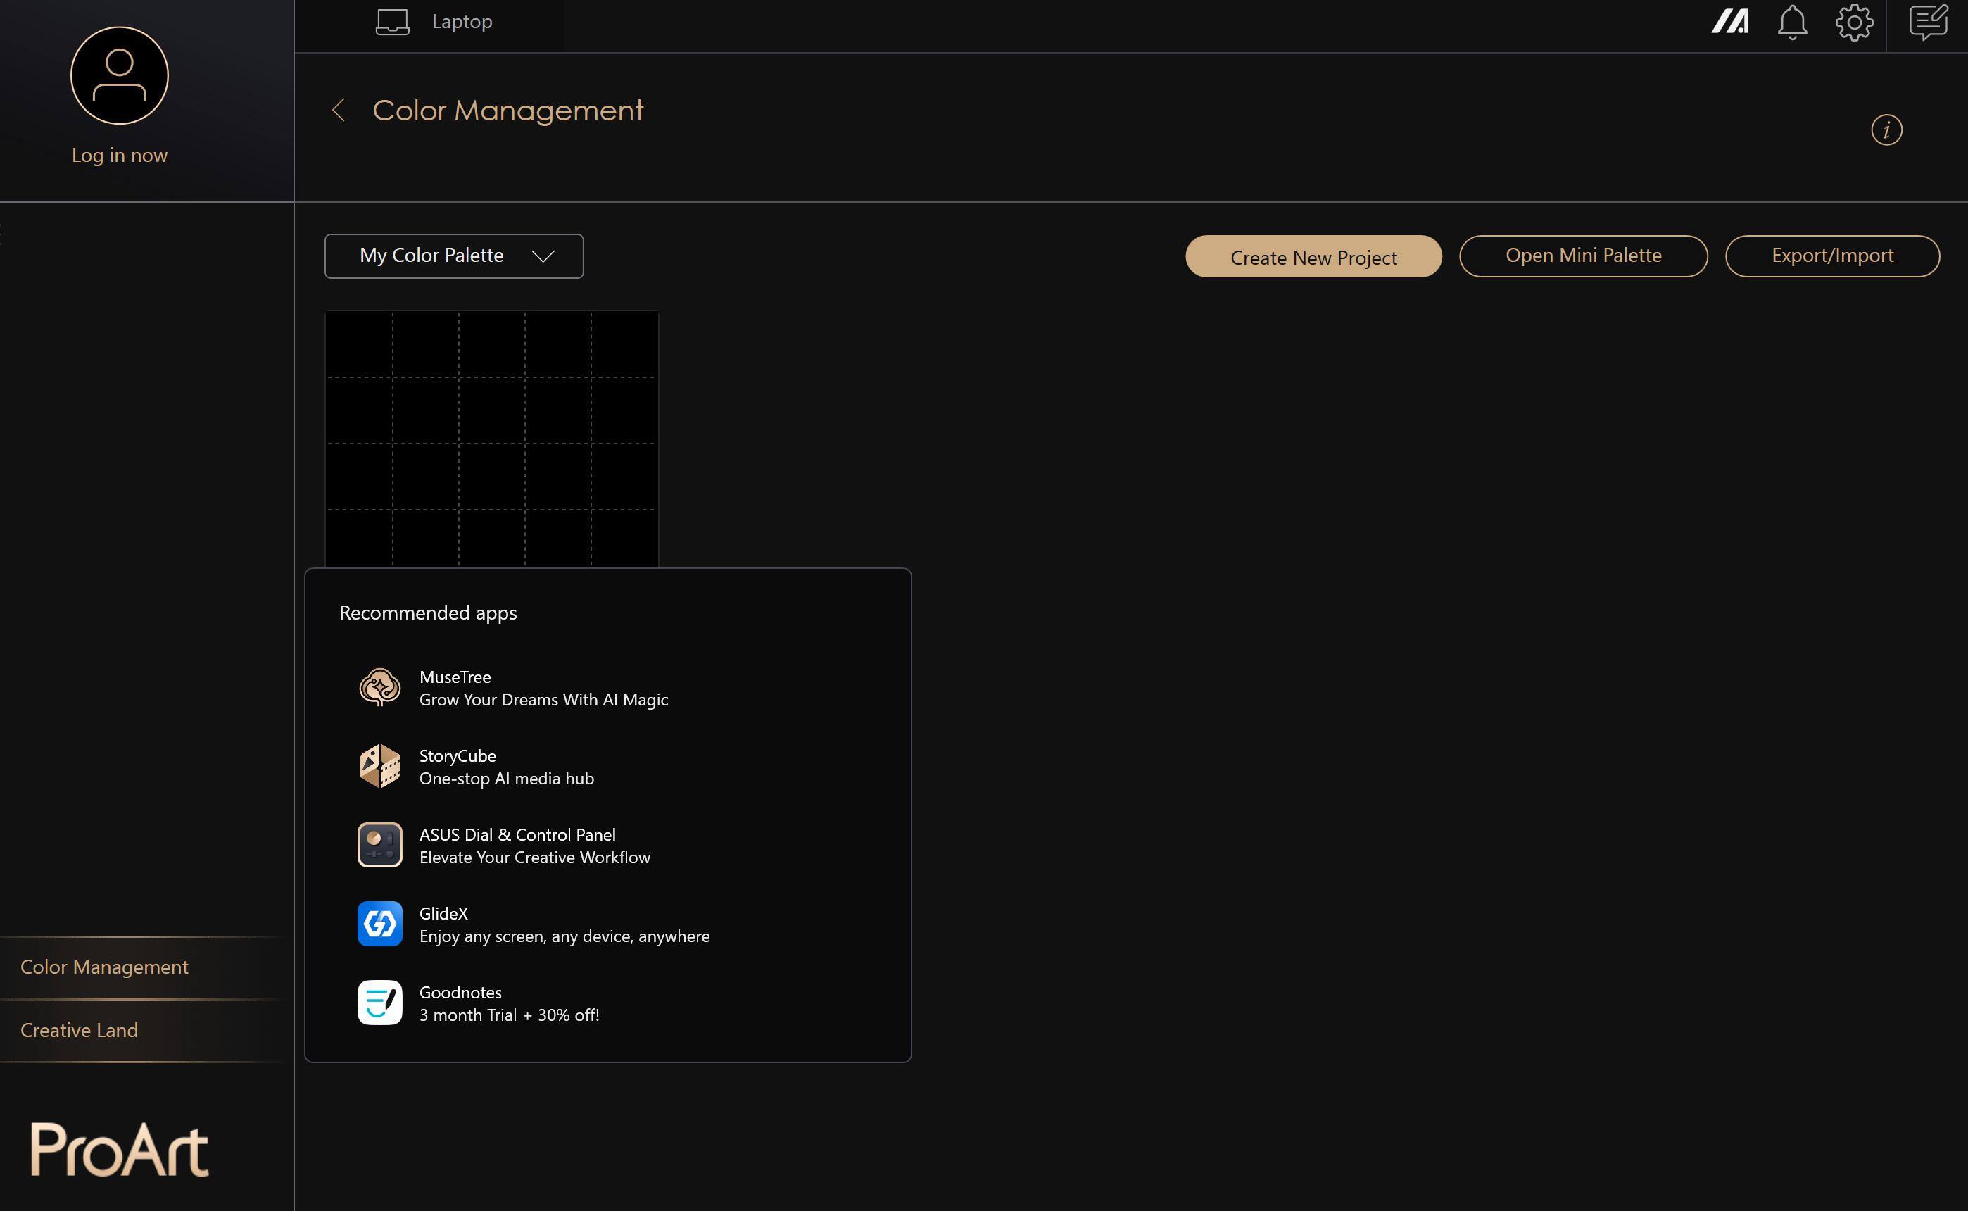Click the MuseTree app icon
Viewport: 1968px width, 1211px height.
(x=379, y=687)
